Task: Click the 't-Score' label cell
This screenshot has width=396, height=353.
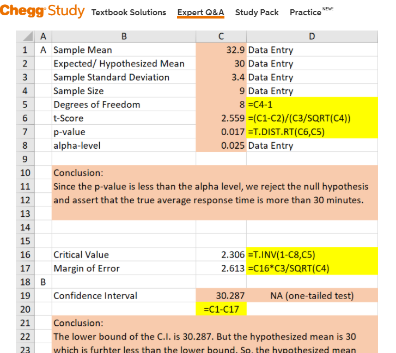Action: 124,118
